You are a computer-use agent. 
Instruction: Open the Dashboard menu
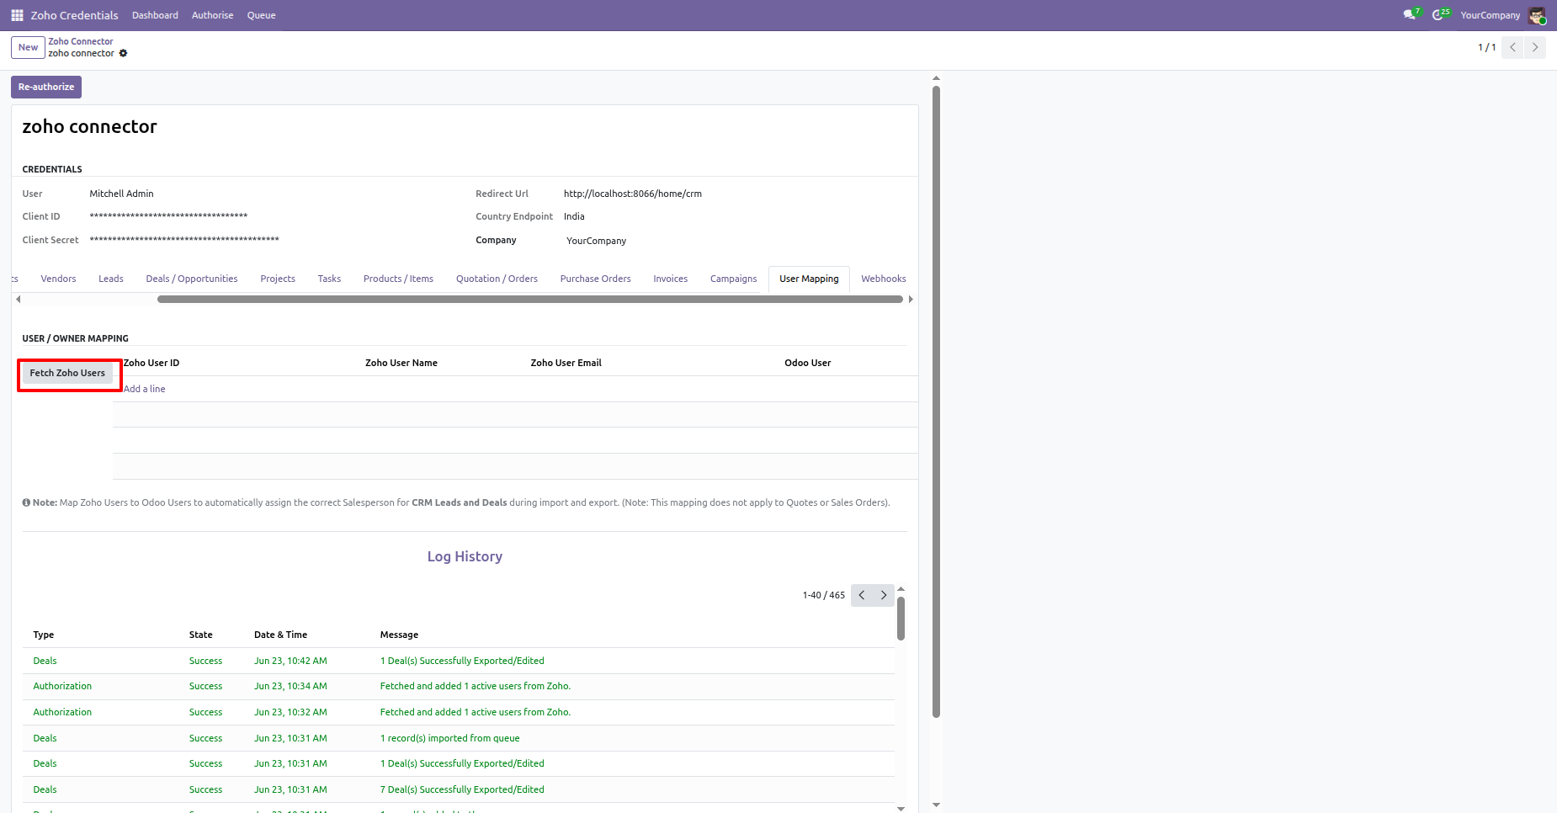point(155,15)
